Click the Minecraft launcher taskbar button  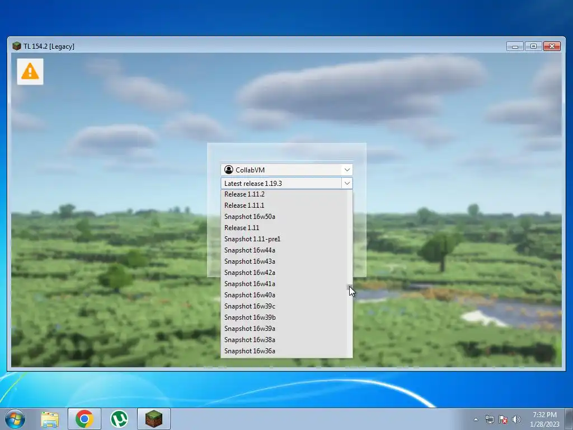(154, 419)
